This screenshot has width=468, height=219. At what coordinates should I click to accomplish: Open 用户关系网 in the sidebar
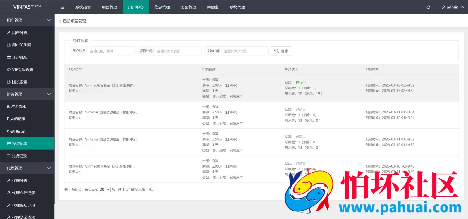pos(27,45)
